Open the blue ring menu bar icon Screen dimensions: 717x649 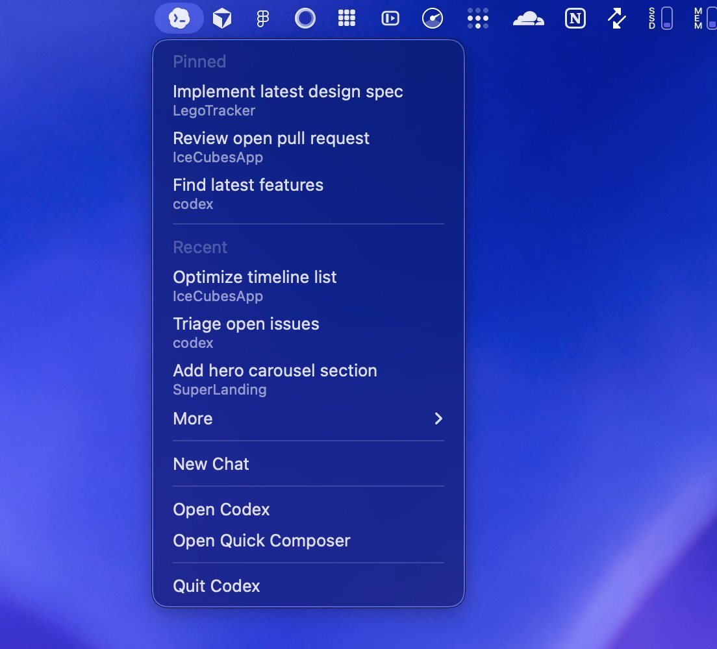pos(305,19)
